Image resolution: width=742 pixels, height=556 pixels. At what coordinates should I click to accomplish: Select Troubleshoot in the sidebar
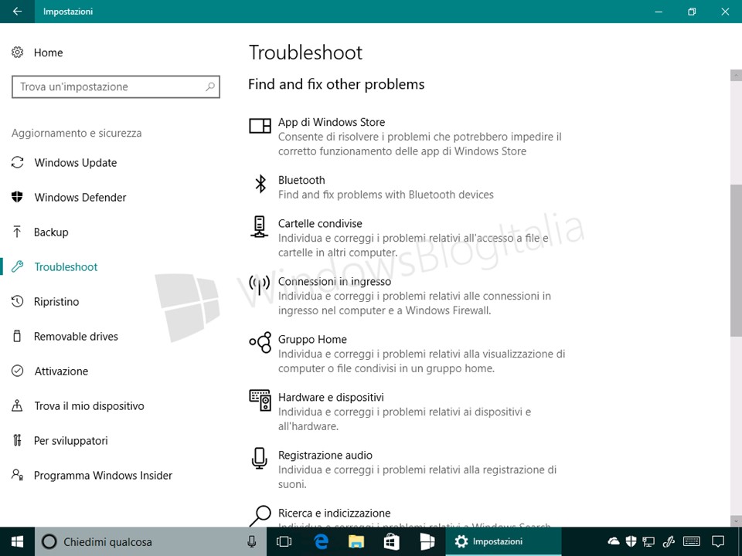(x=66, y=266)
